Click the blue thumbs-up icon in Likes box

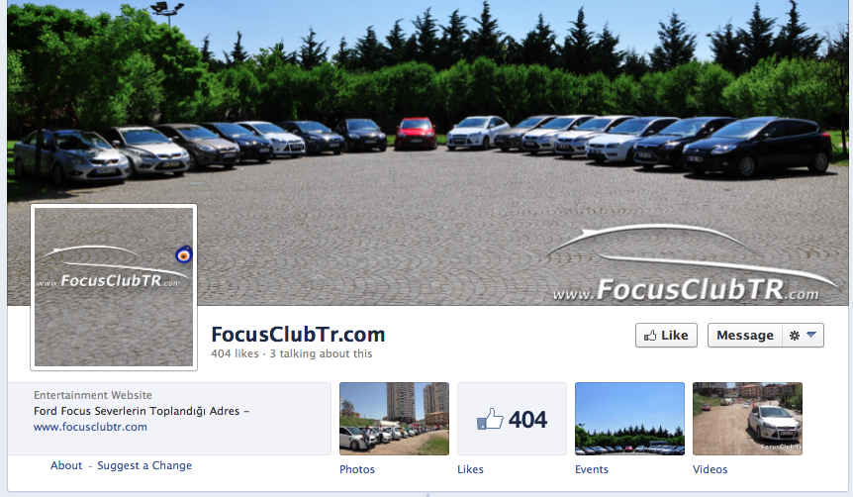click(490, 419)
